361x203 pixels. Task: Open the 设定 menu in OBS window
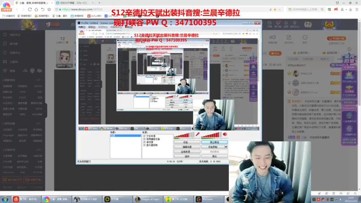[x=92, y=27]
